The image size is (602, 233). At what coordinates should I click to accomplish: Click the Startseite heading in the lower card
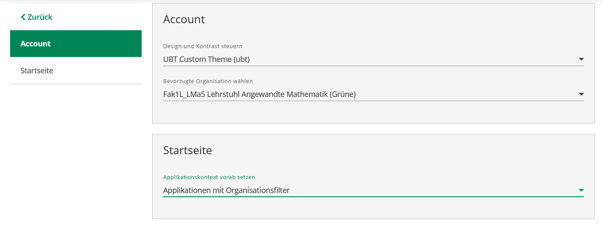pos(187,150)
